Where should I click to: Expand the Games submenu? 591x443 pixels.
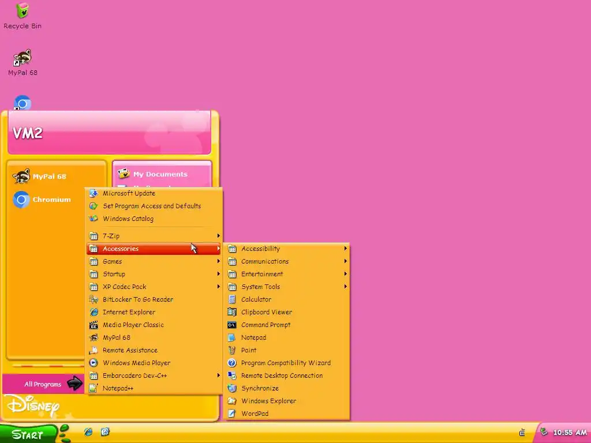coord(155,261)
